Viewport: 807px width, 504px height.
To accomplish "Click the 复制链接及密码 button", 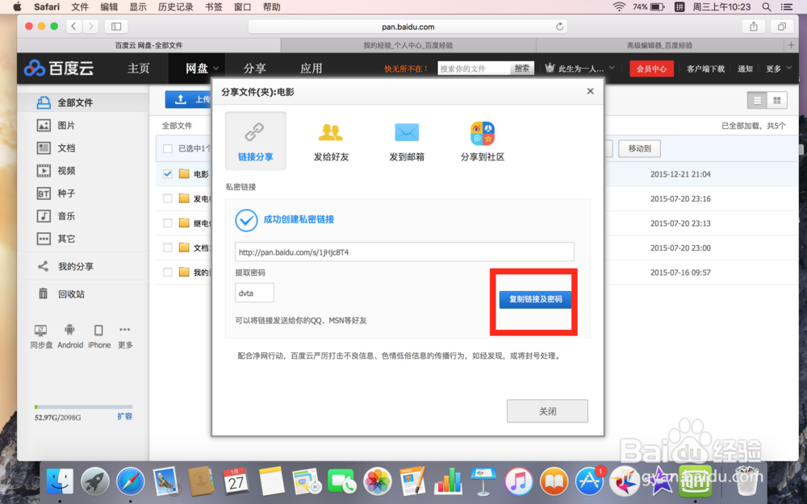I will [533, 298].
